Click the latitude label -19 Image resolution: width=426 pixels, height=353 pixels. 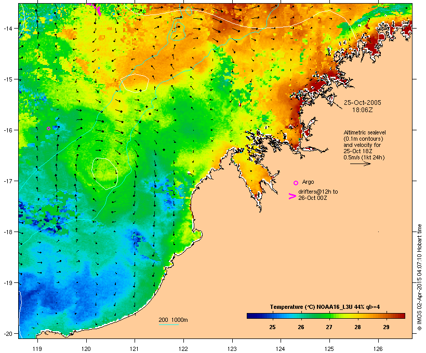(8, 283)
